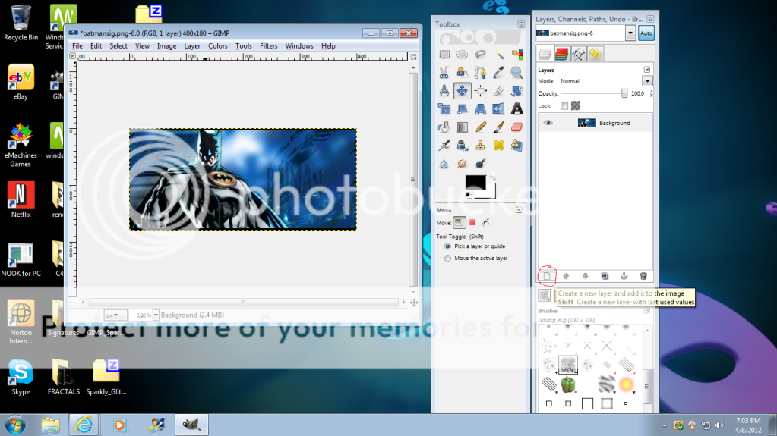
Task: Select the Fuzzy Select magic wand
Action: [498, 55]
